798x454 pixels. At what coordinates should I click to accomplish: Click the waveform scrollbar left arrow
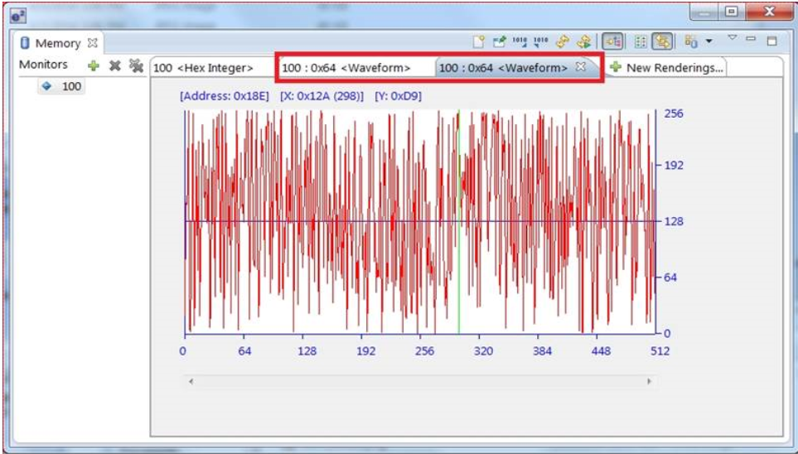(191, 381)
